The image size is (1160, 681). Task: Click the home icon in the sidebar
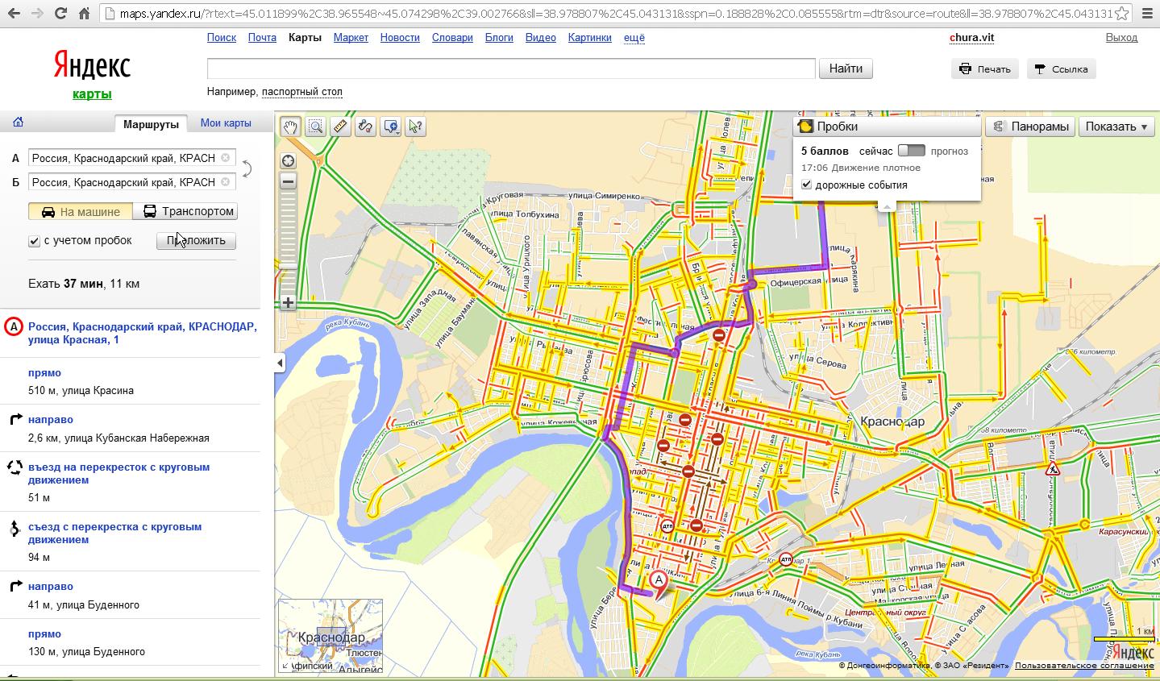coord(18,122)
